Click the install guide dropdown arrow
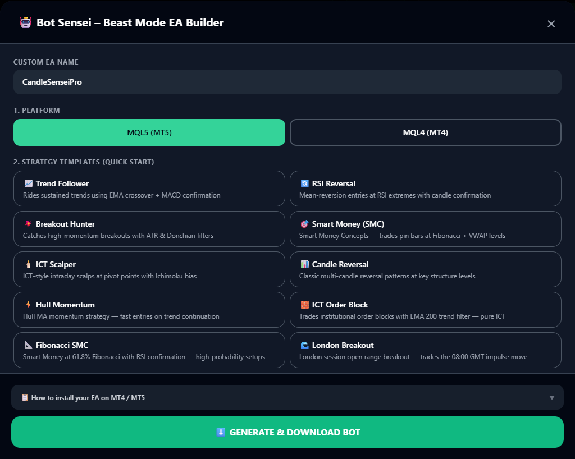This screenshot has width=575, height=459. tap(551, 398)
